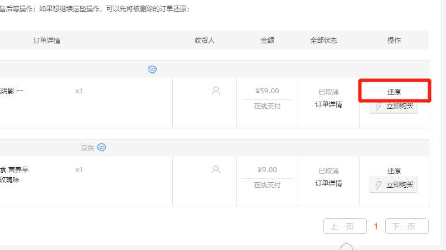Open customer service chat beside 京东 label

coord(101,148)
